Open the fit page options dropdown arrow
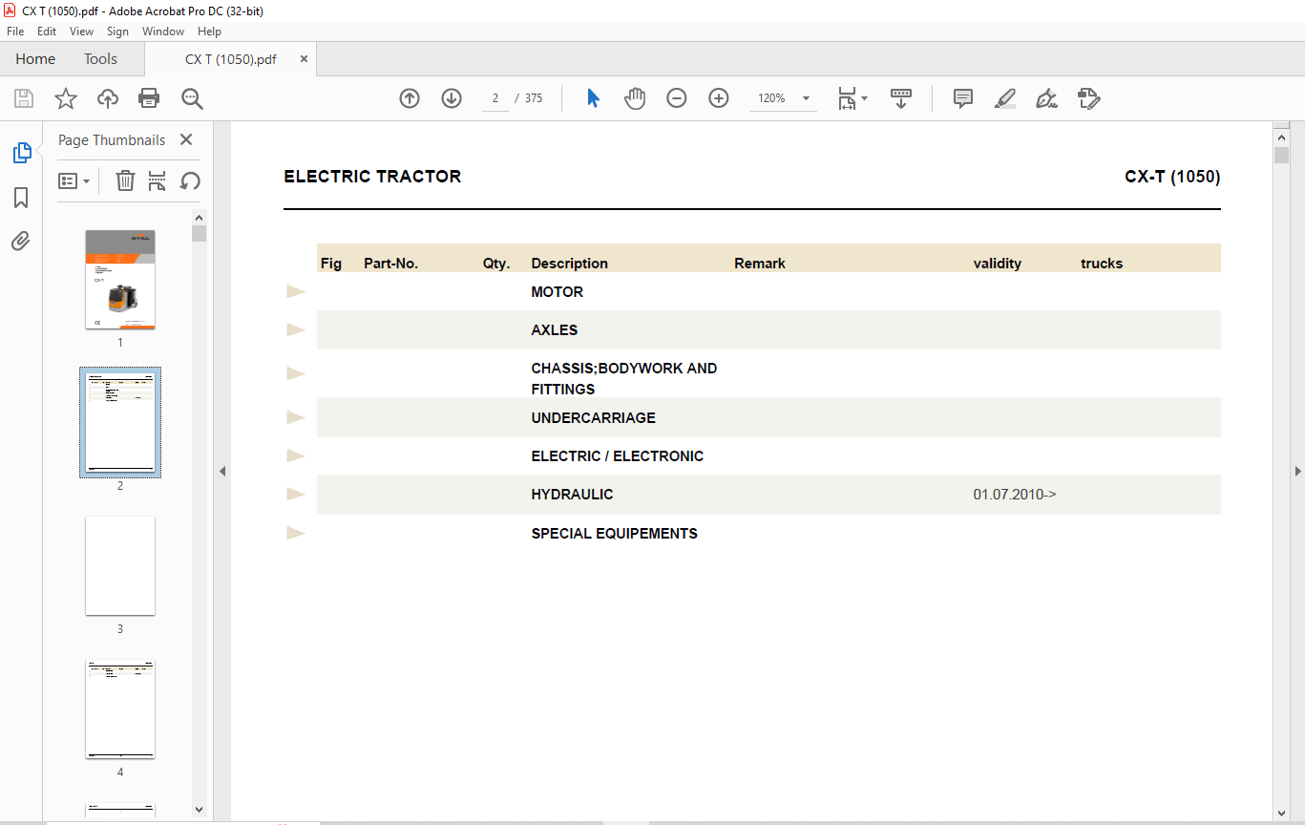 click(864, 98)
